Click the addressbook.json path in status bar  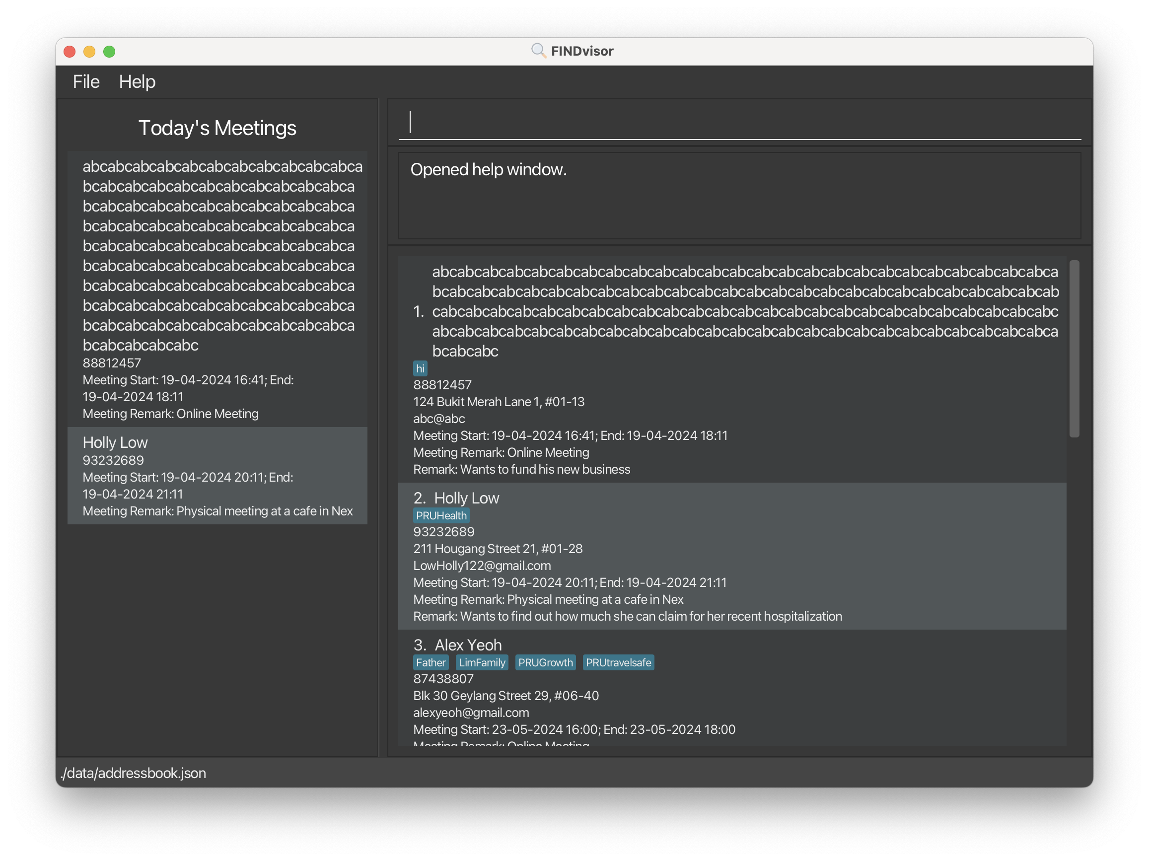[134, 773]
